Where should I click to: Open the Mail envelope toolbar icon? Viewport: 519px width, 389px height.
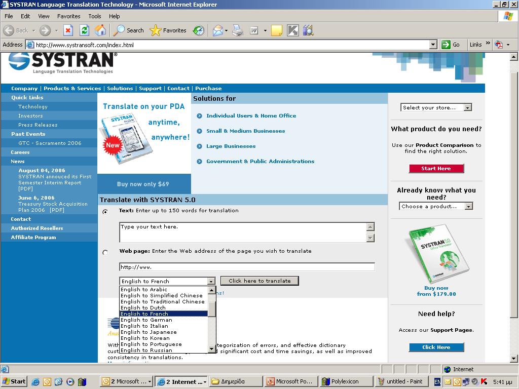click(217, 30)
